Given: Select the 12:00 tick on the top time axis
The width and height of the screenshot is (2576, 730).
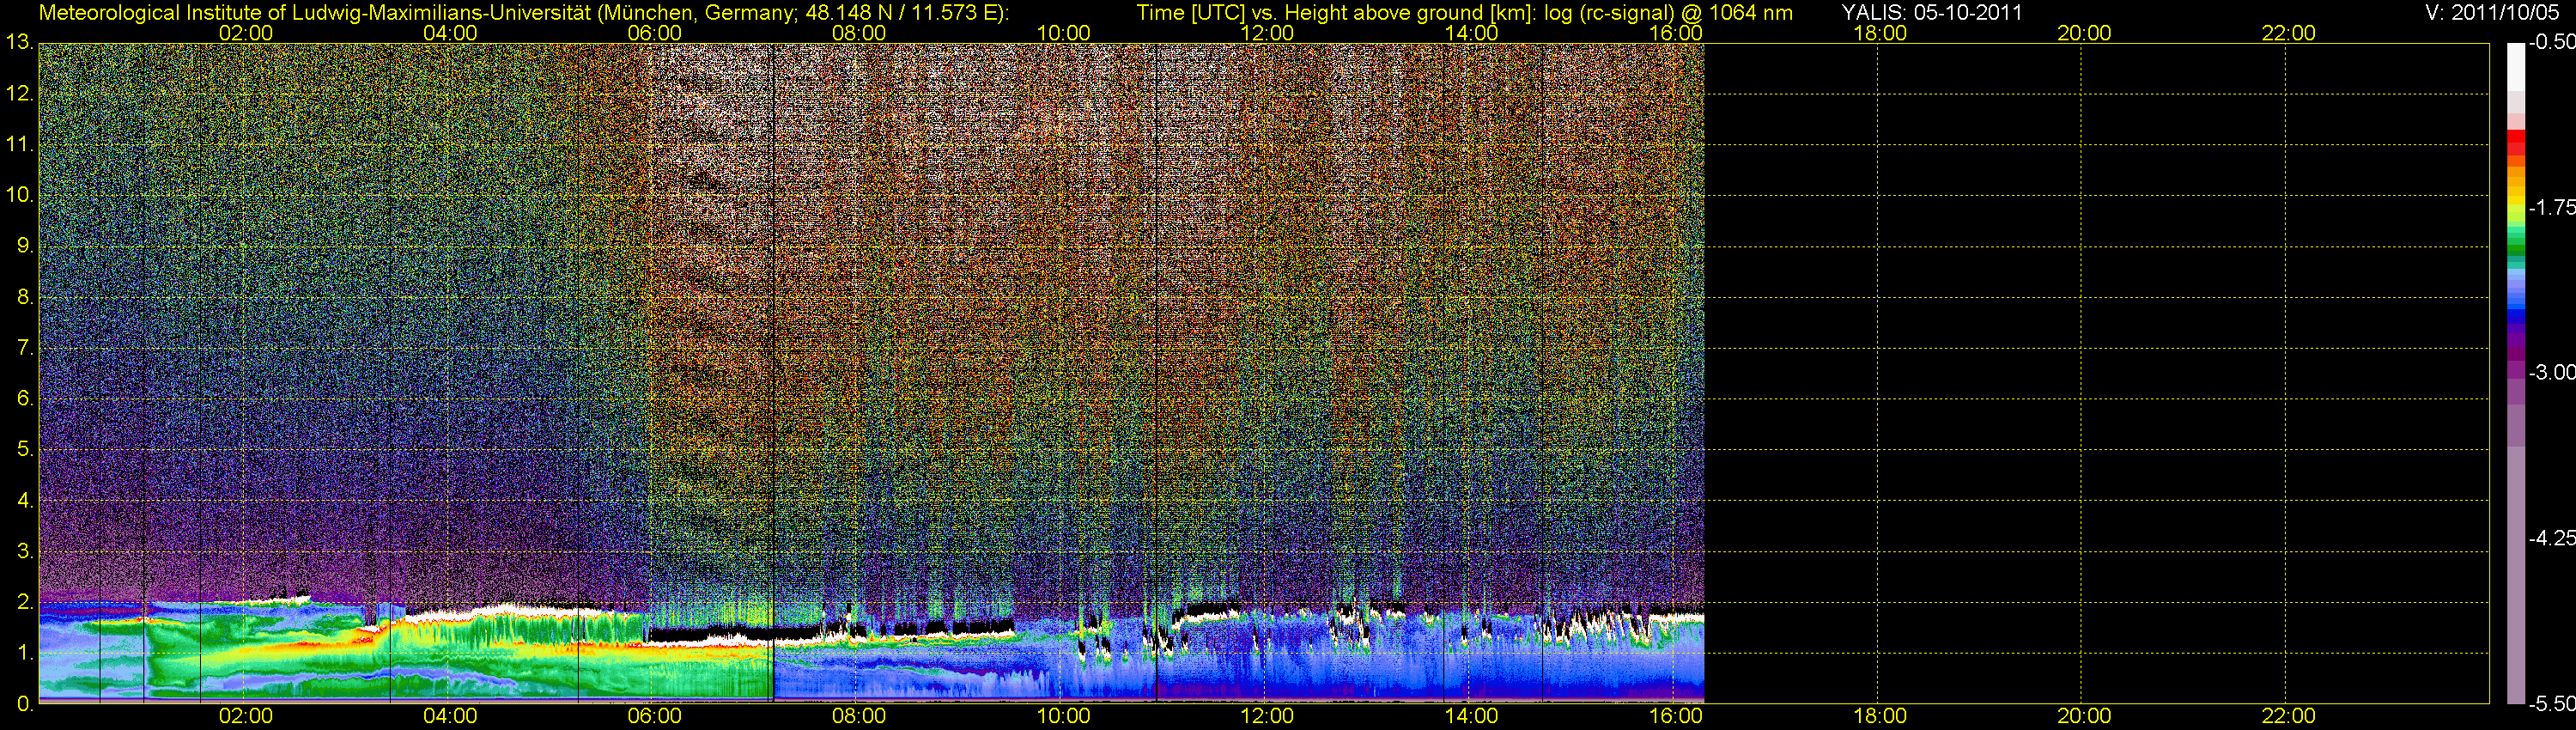Looking at the screenshot, I should [x=1267, y=33].
